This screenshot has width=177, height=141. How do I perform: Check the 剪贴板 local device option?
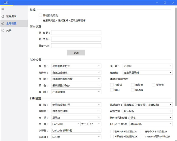pyautogui.click(x=133, y=85)
